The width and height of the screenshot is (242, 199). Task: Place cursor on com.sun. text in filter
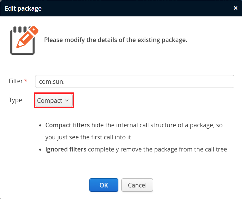click(52, 82)
